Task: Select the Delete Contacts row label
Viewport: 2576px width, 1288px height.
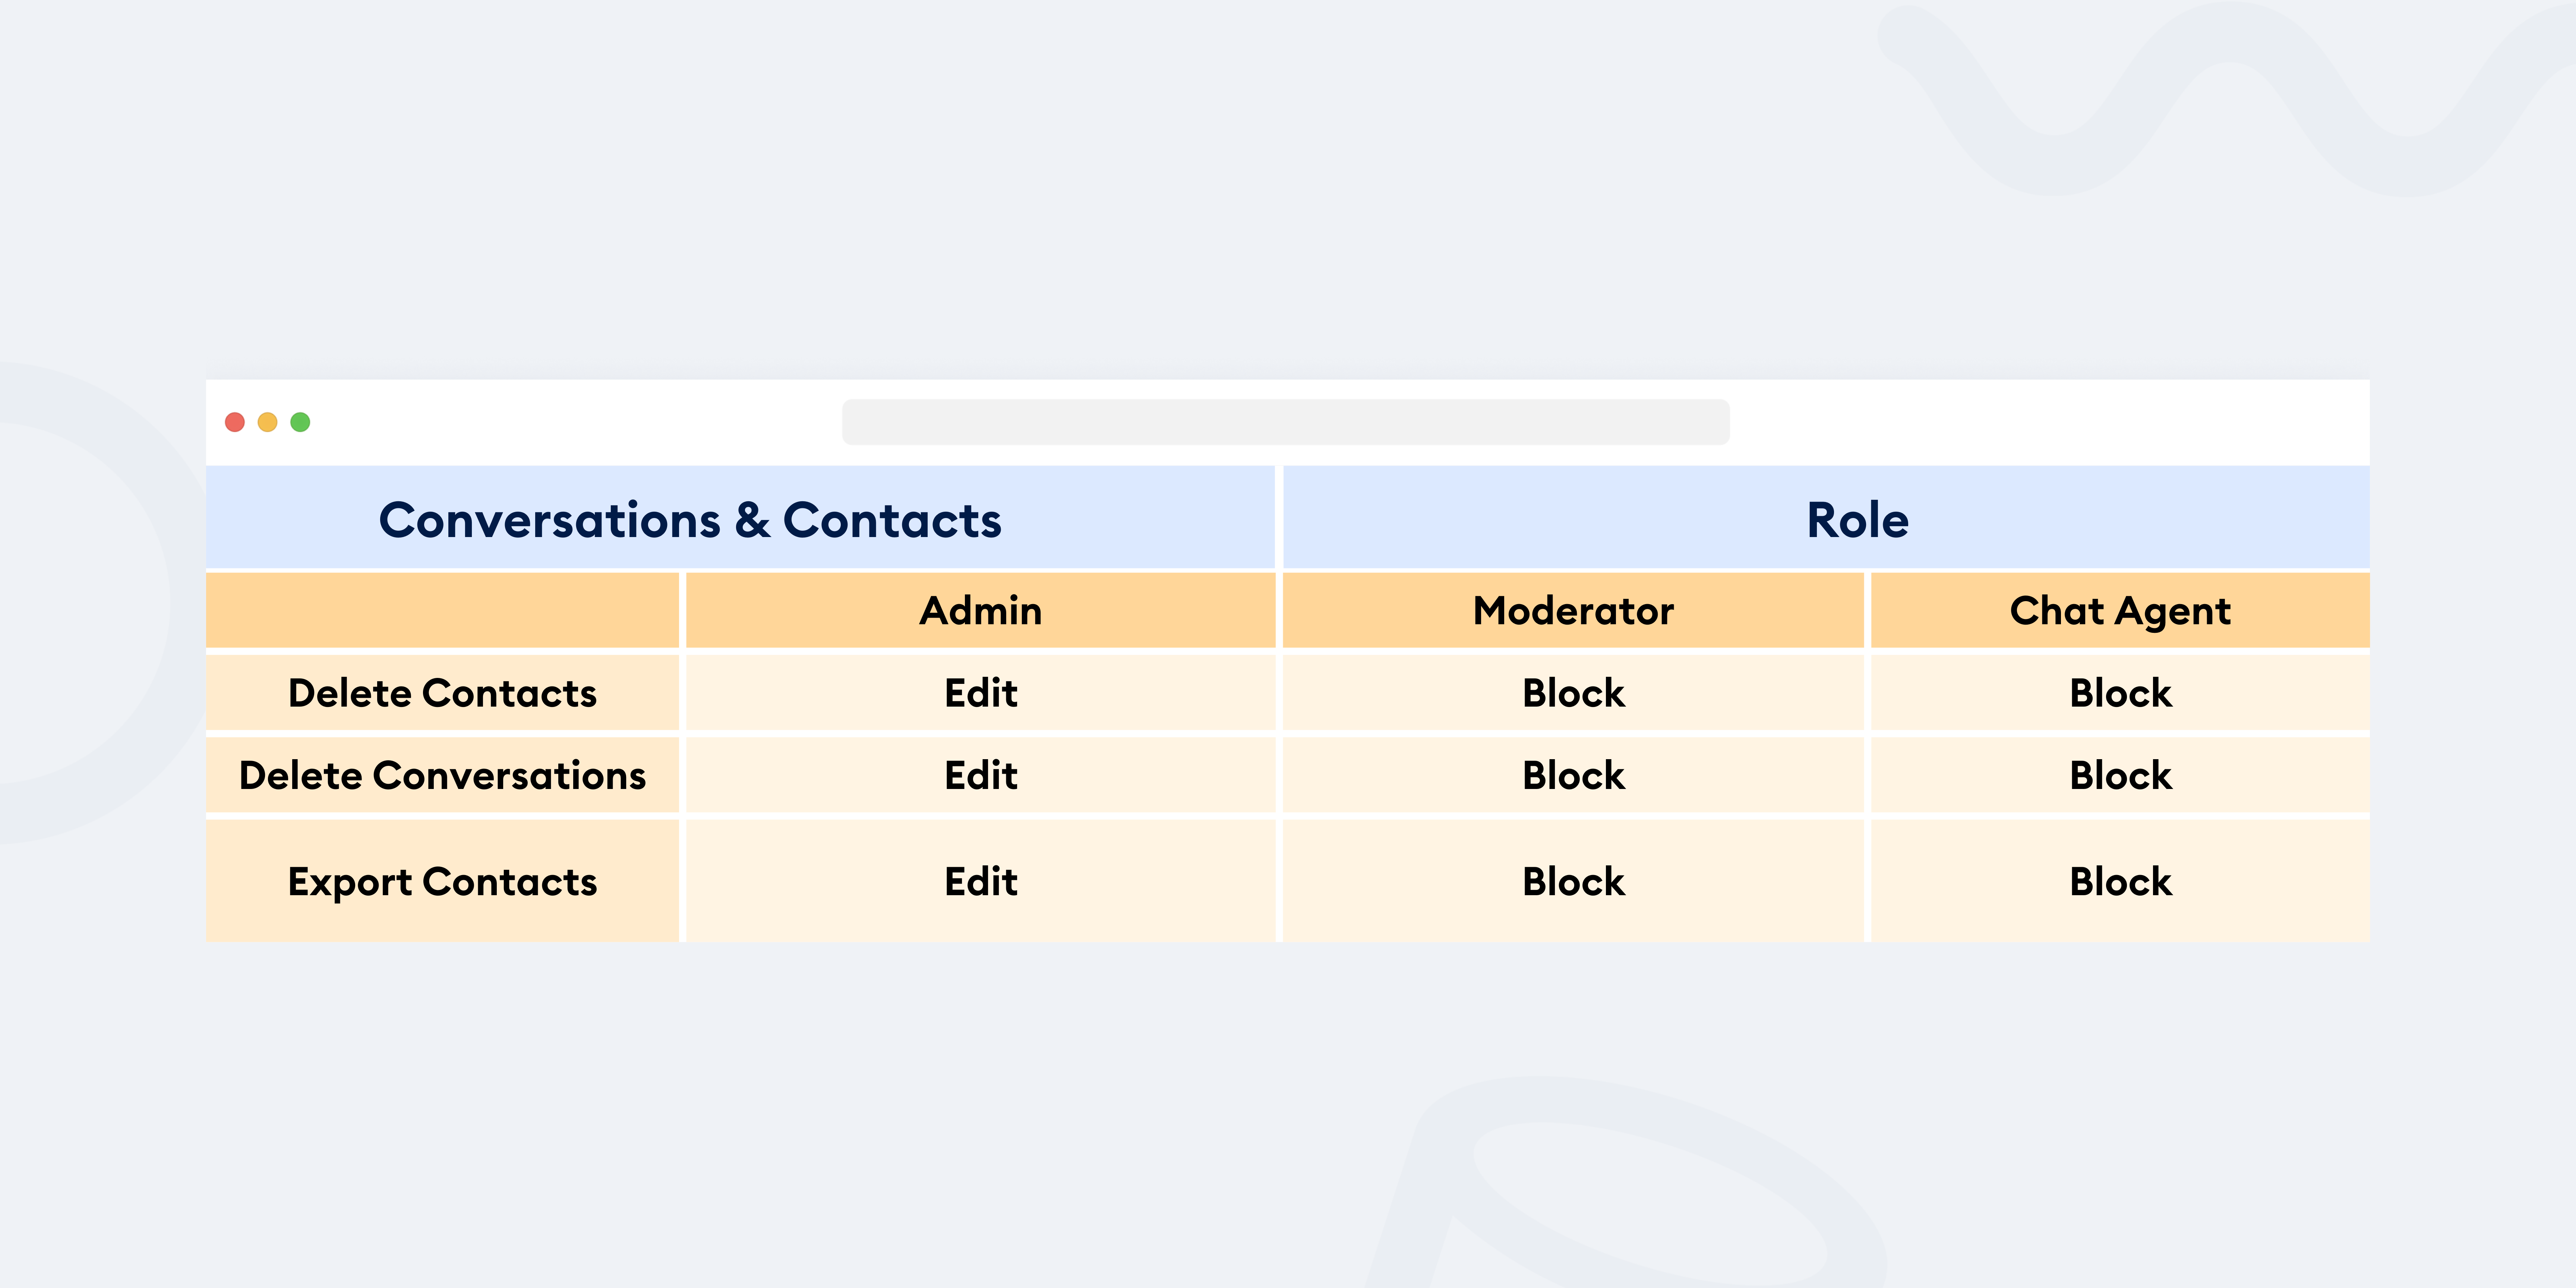Action: point(442,693)
